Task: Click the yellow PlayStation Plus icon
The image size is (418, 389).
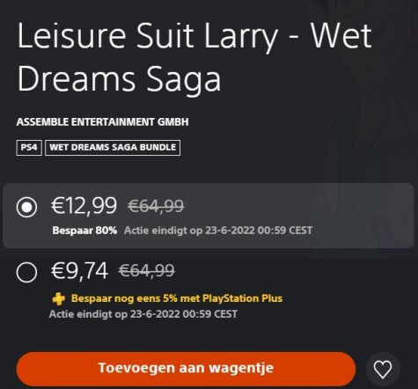Action: (x=58, y=299)
